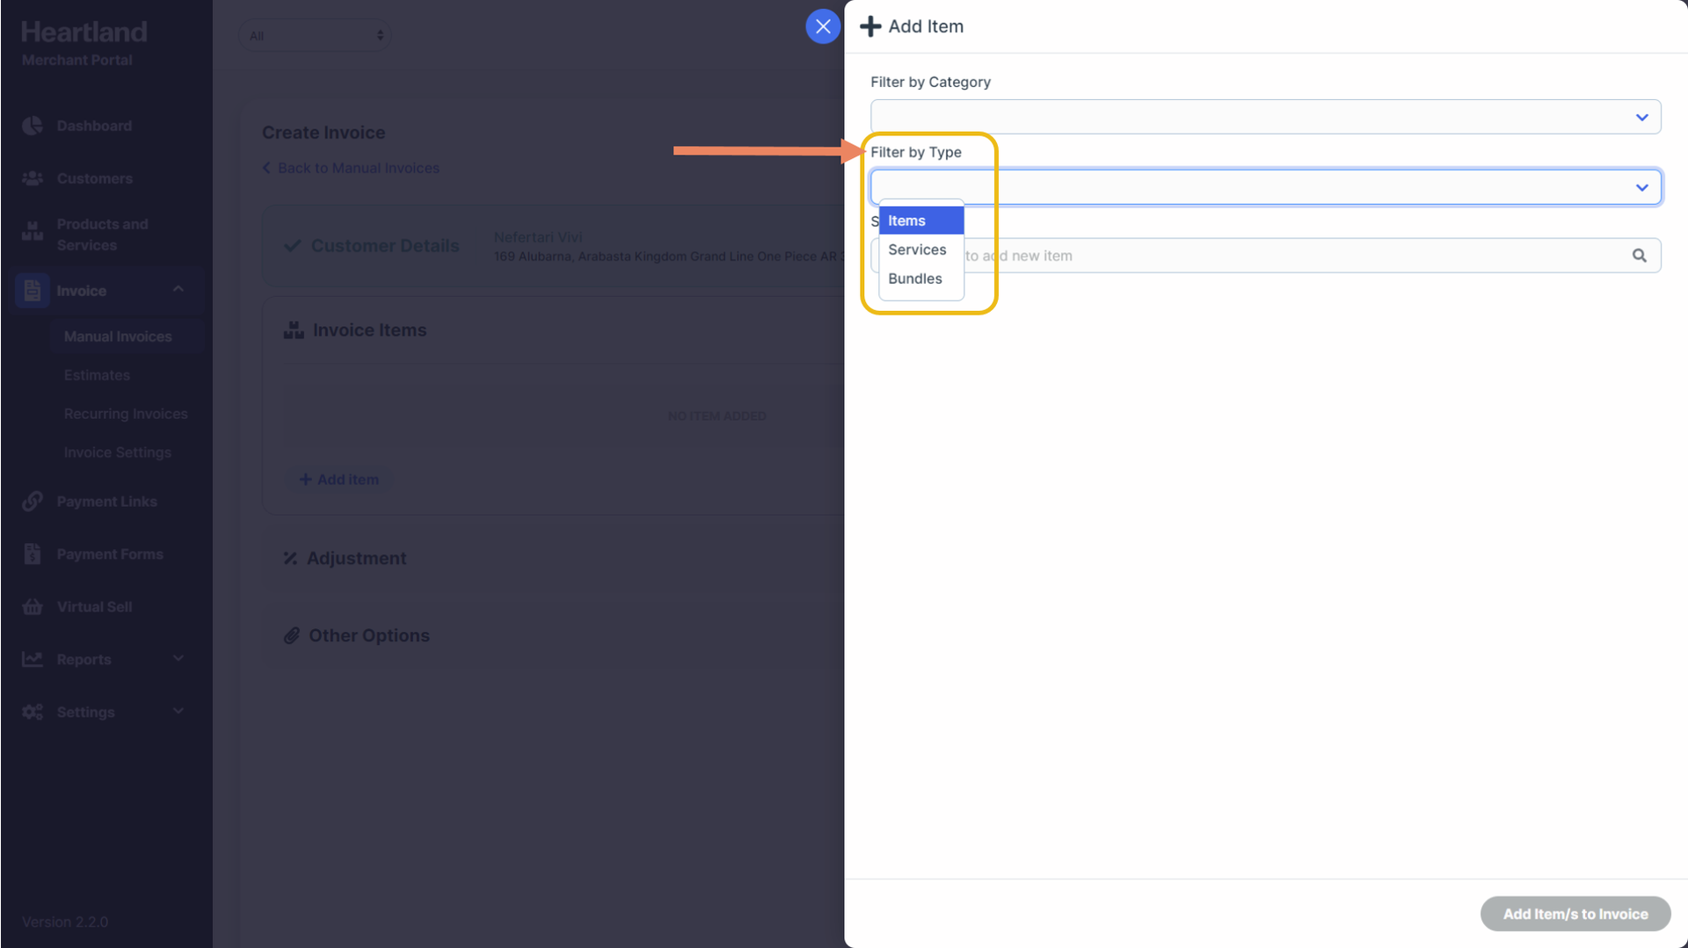Click the Payment Forms document icon
The image size is (1688, 948).
[33, 554]
